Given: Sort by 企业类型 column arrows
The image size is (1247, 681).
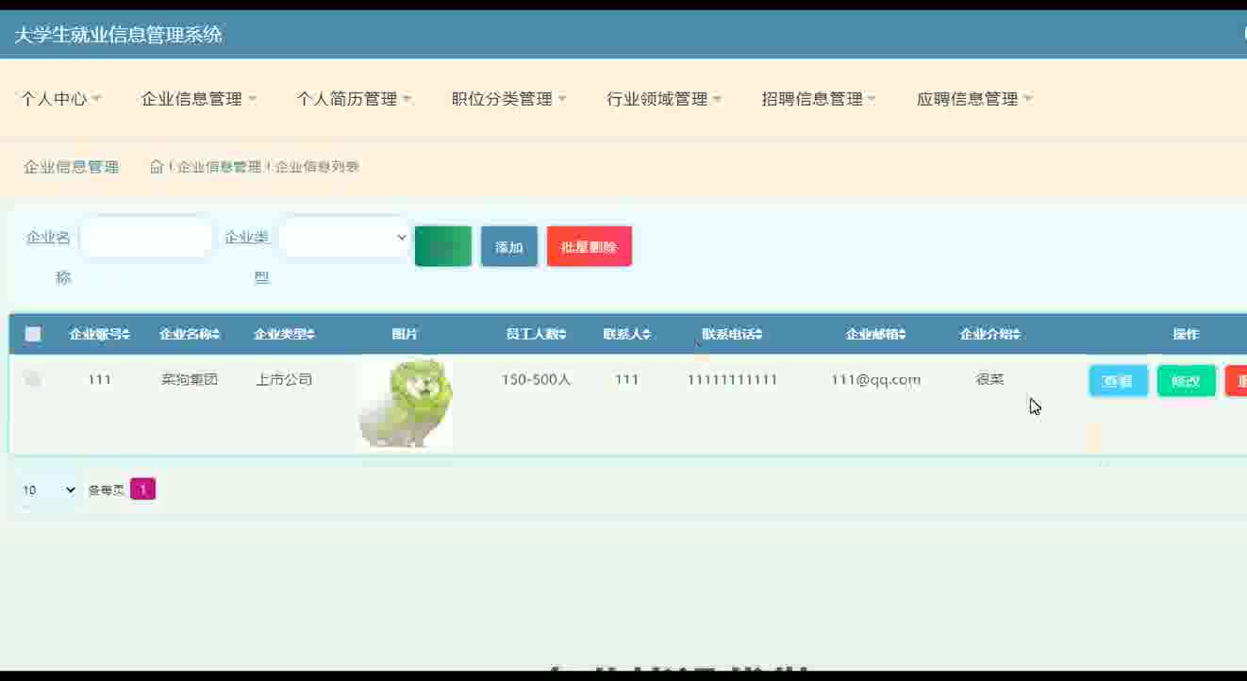Looking at the screenshot, I should click(x=311, y=334).
